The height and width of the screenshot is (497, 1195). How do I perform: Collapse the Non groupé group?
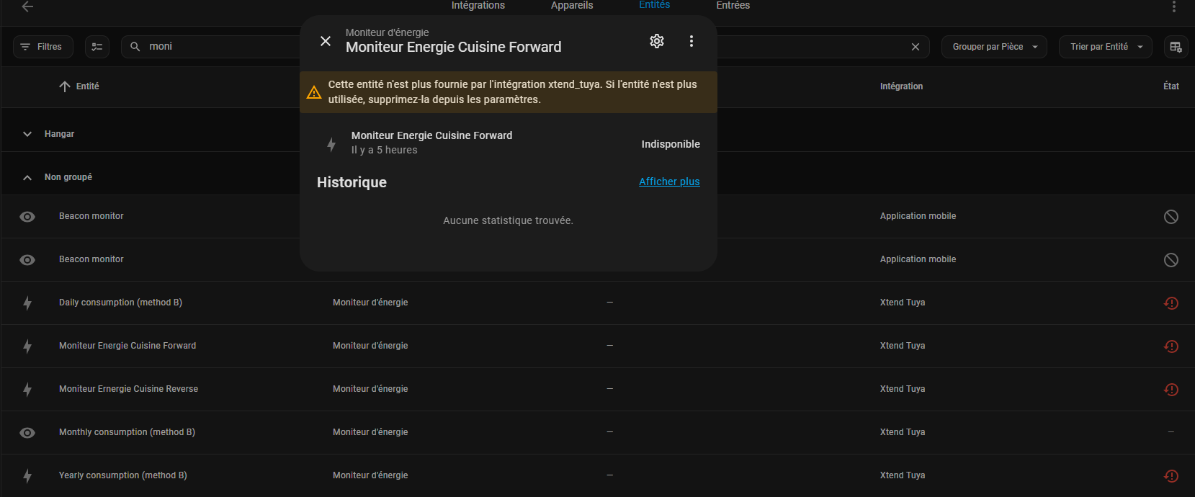pyautogui.click(x=27, y=177)
